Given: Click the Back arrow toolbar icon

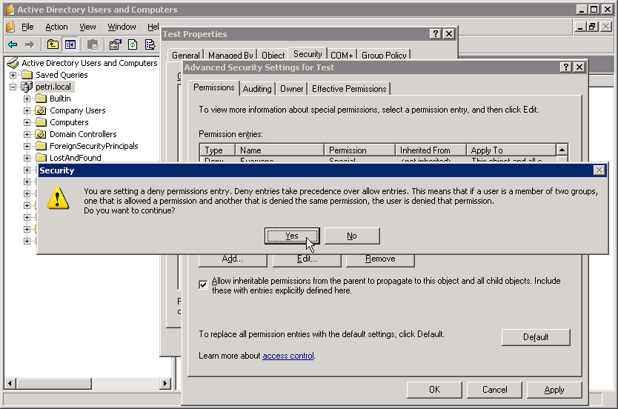Looking at the screenshot, I should point(13,44).
